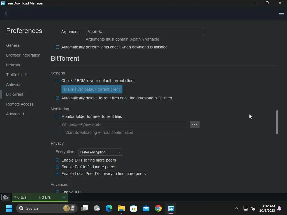Browse for monitor folder with ellipsis button
The image size is (287, 215).
(195, 125)
